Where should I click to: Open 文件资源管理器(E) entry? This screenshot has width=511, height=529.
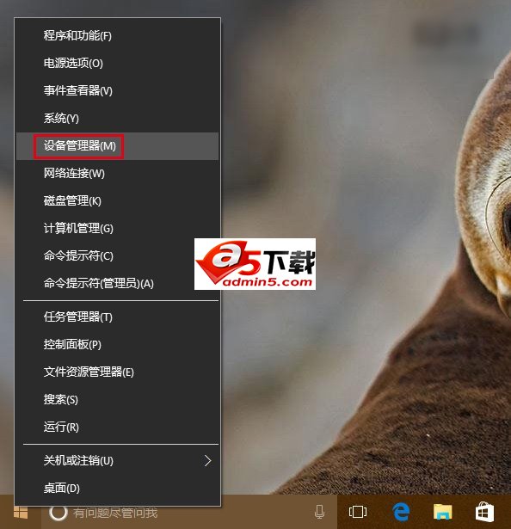(118, 372)
